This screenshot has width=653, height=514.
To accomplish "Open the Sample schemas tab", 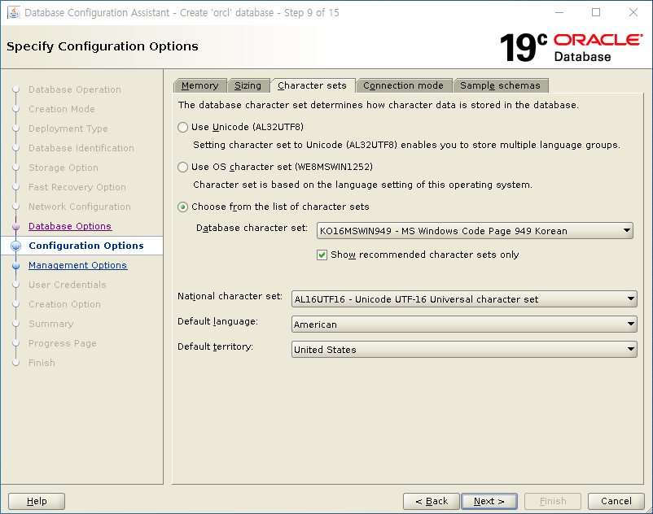I will pyautogui.click(x=500, y=85).
